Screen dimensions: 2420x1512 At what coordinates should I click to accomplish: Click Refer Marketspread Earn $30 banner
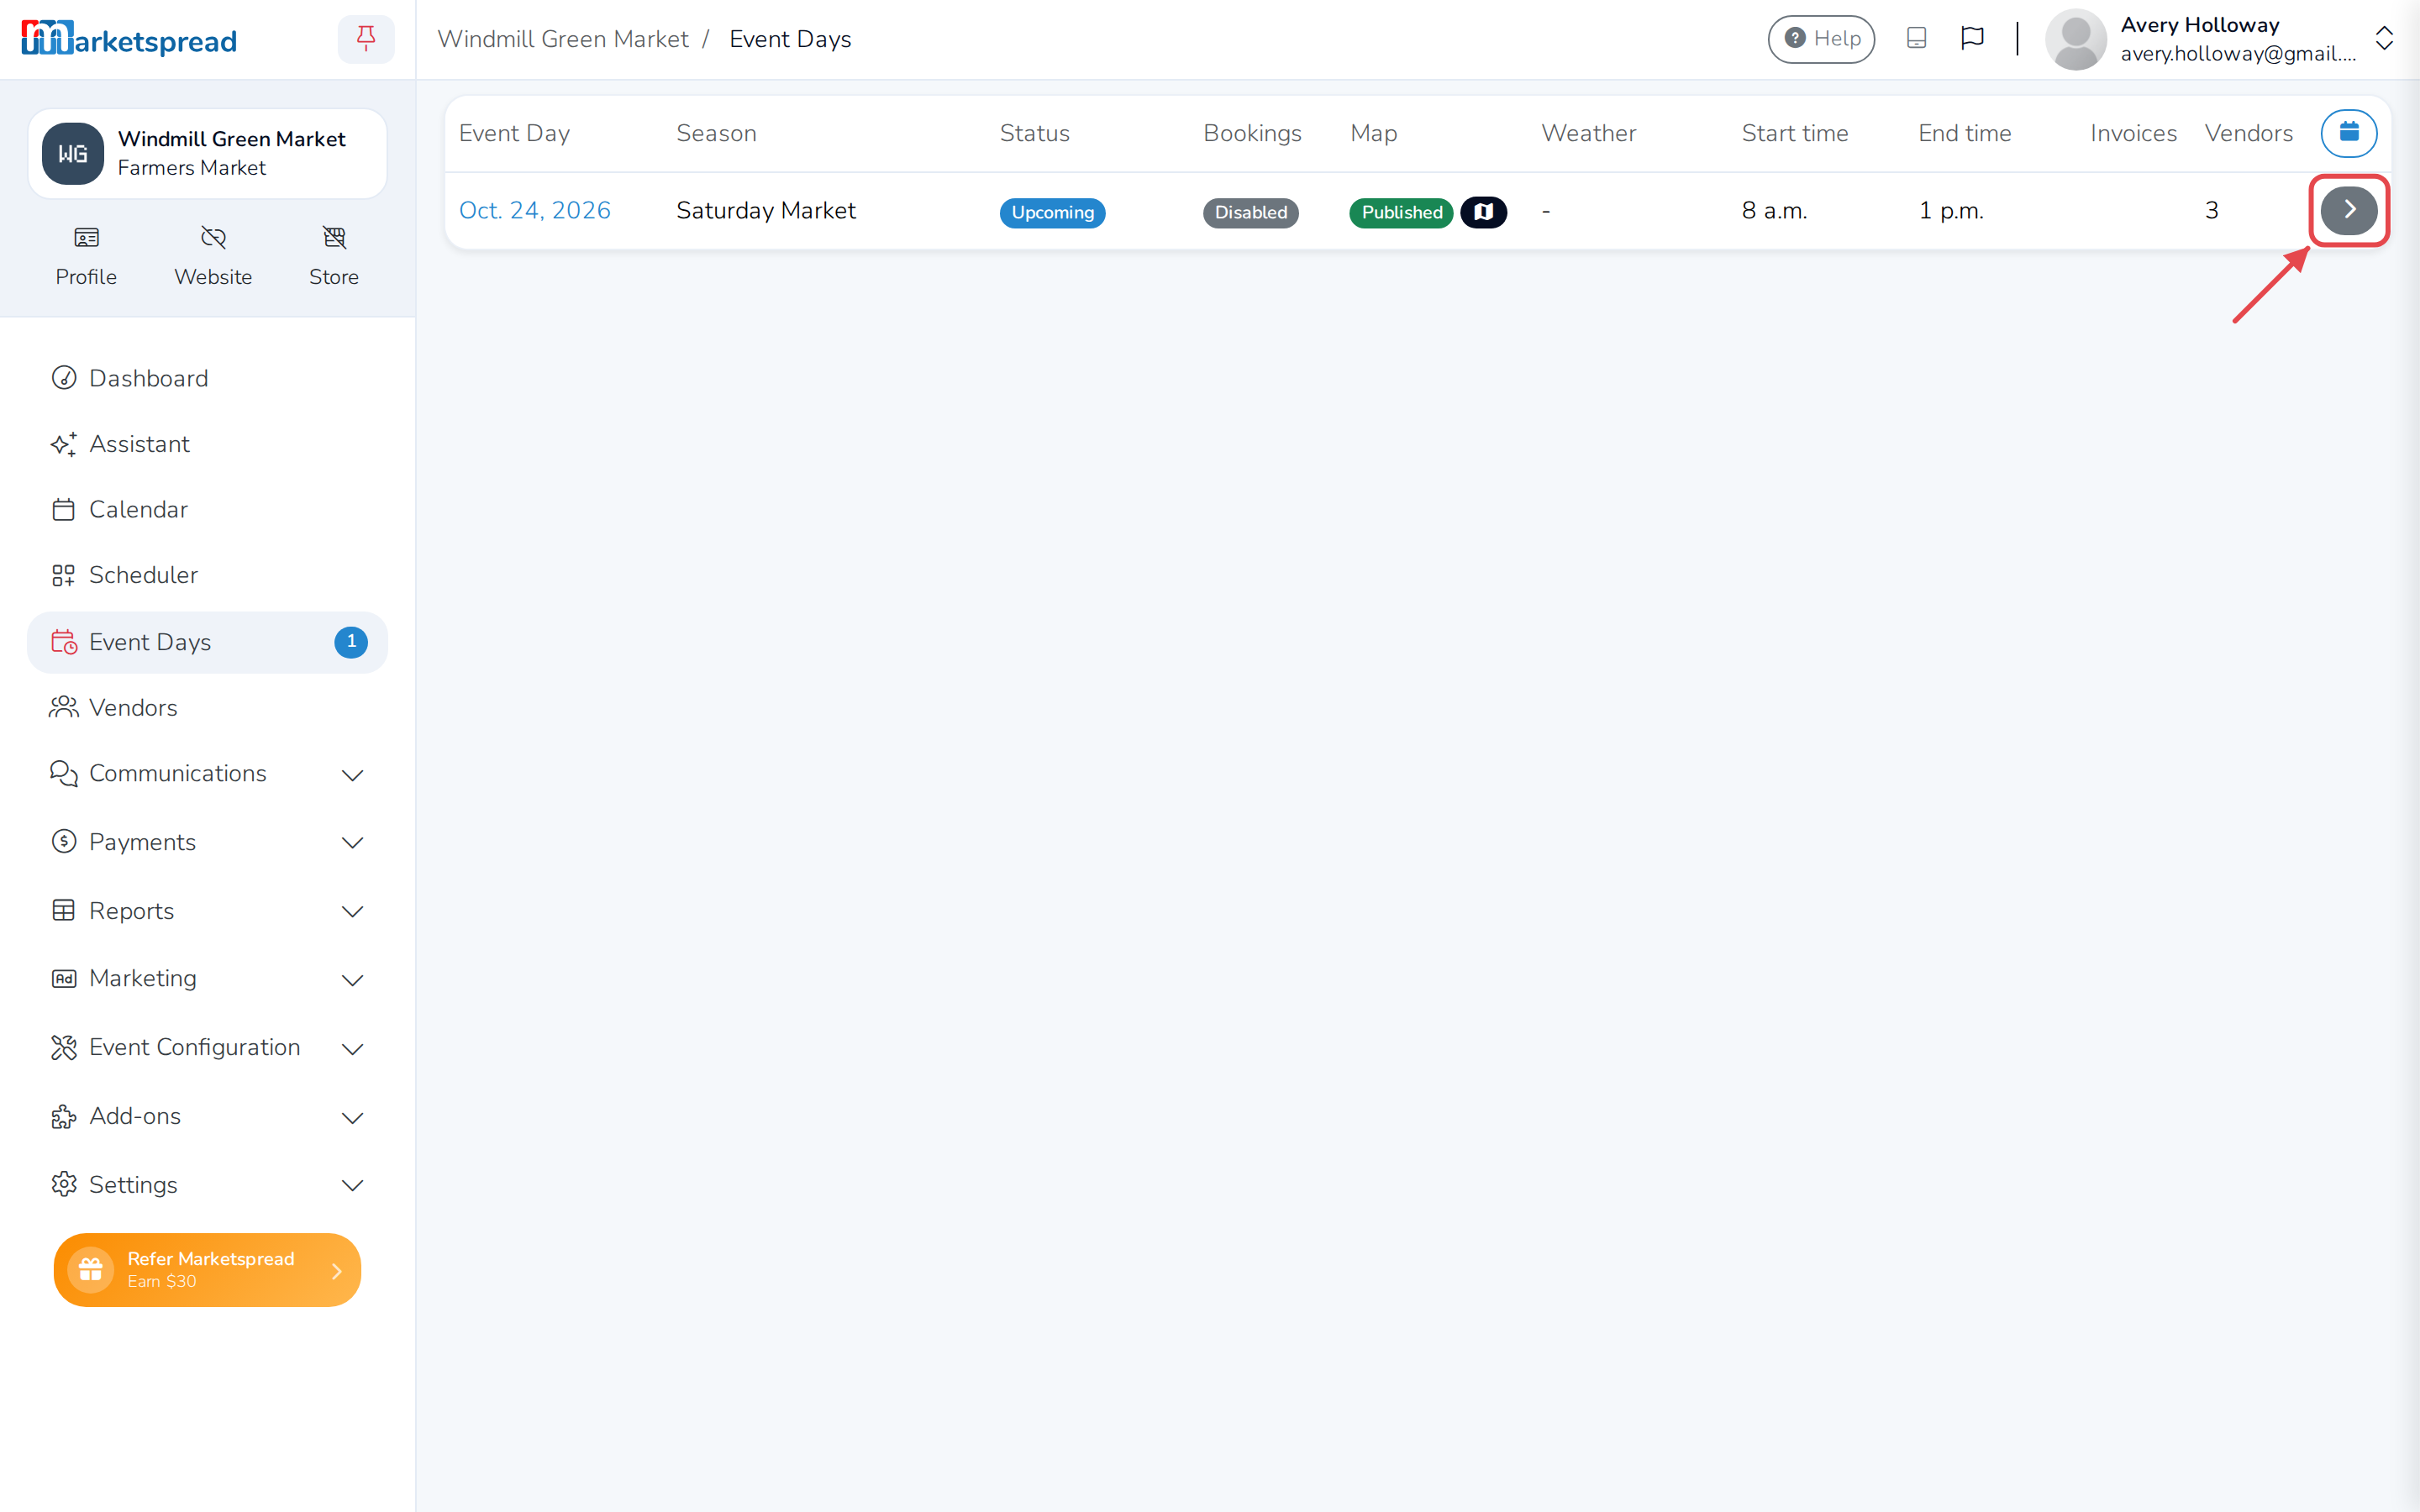[207, 1269]
